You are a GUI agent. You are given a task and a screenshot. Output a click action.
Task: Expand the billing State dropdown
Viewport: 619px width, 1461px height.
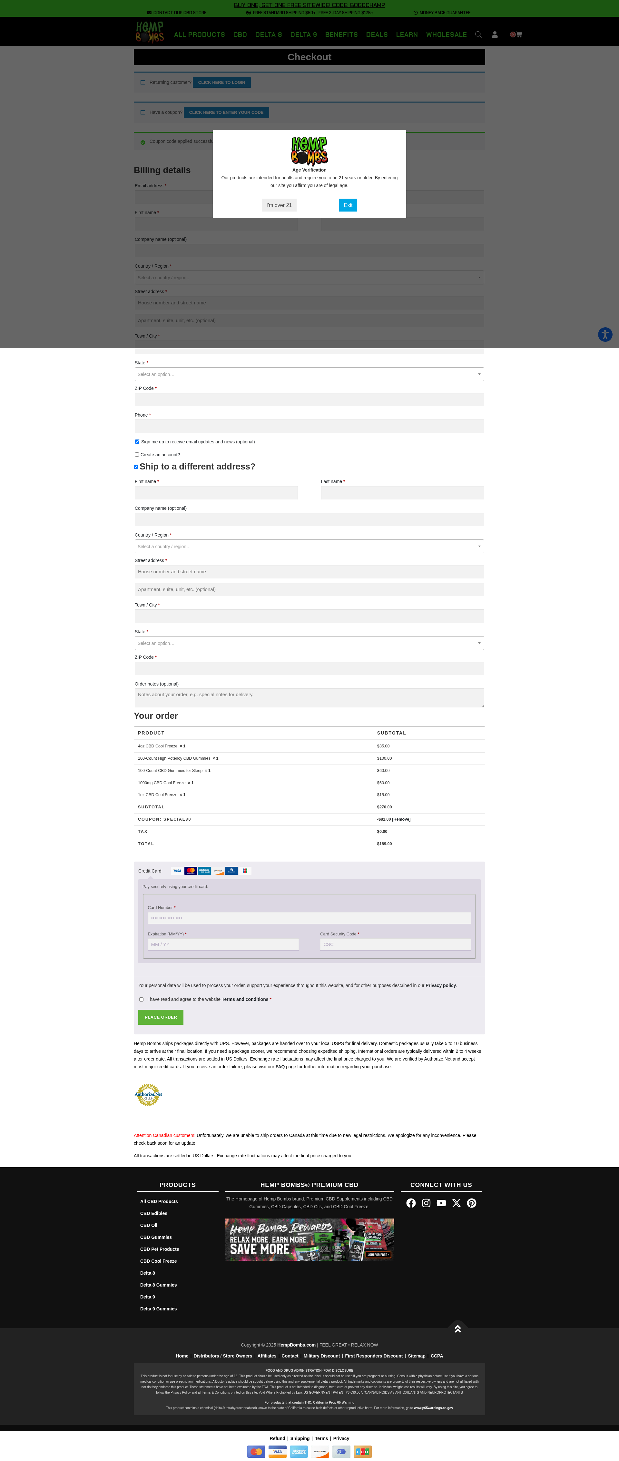[309, 374]
